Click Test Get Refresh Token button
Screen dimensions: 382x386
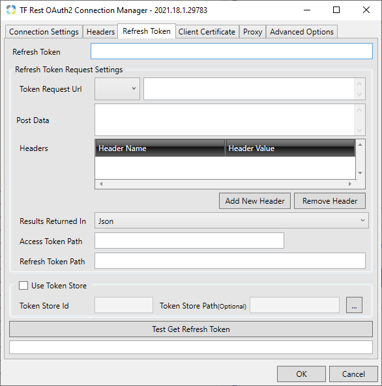191,329
